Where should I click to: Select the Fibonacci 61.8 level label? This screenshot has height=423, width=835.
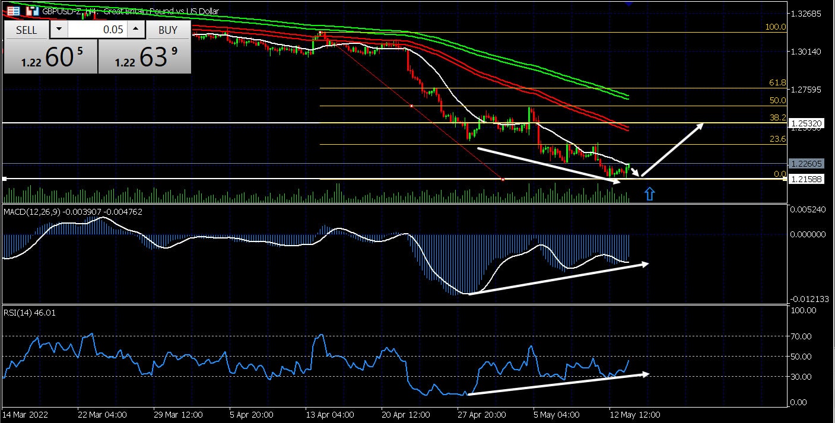tap(776, 83)
